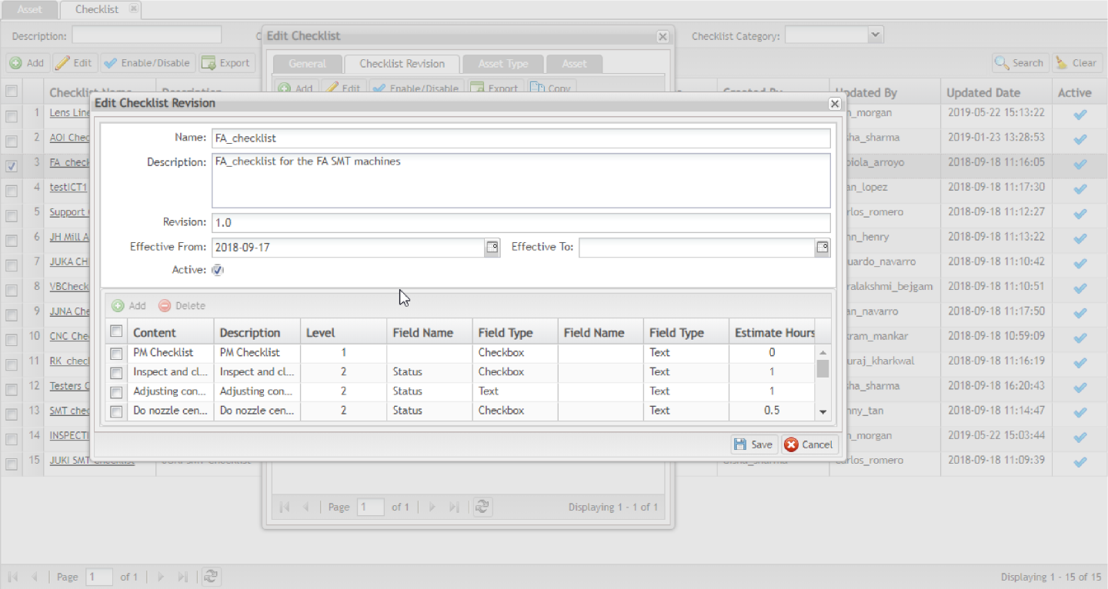Open the Checklist Category dropdown

tap(875, 35)
